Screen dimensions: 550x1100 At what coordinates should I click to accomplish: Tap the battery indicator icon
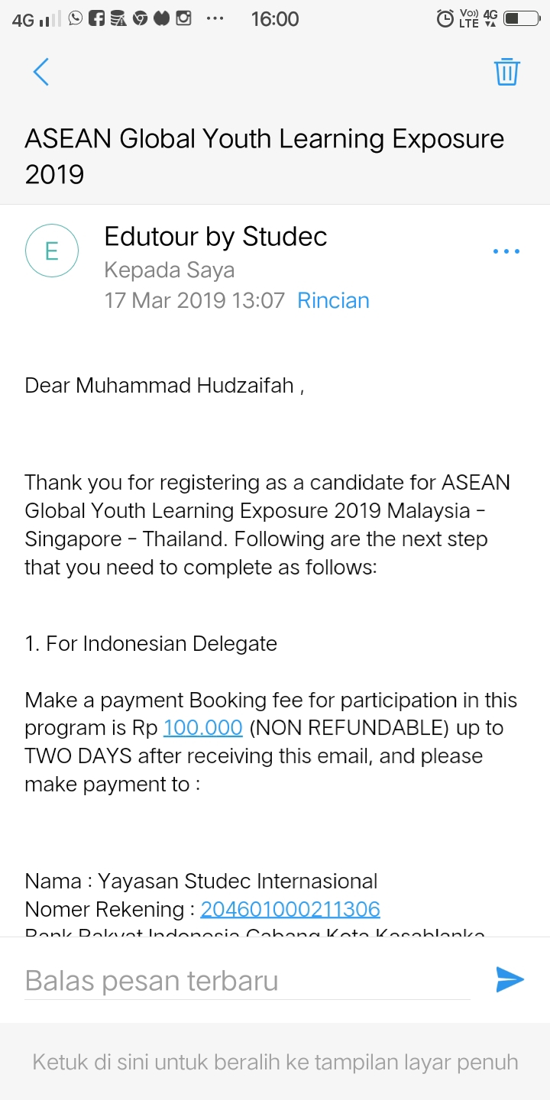[522, 18]
